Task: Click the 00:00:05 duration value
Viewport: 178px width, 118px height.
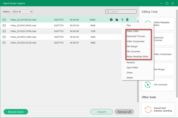Action: [x=74, y=37]
